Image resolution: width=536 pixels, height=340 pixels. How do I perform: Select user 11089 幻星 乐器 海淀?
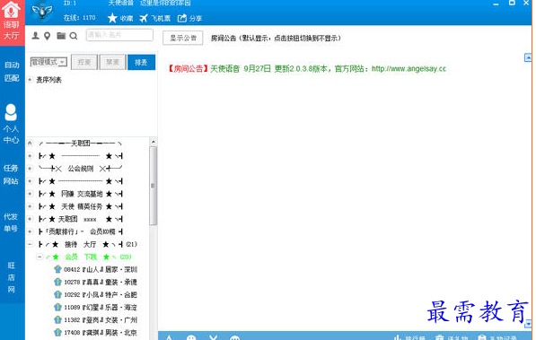(101, 308)
